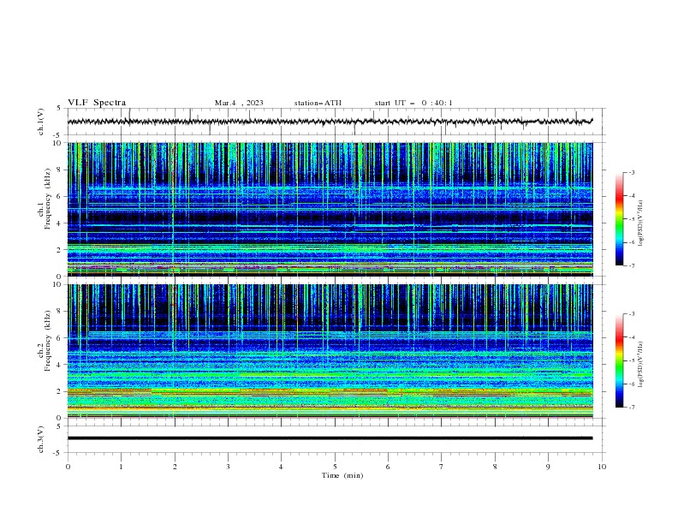Click the date 'Mar.4 , 2023'

coord(239,103)
